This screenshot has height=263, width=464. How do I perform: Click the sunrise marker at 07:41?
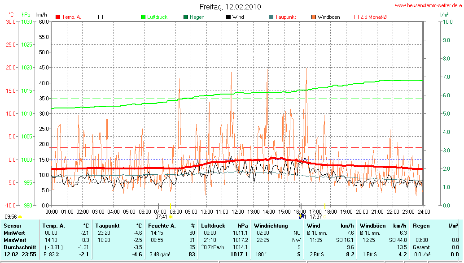pyautogui.click(x=171, y=217)
